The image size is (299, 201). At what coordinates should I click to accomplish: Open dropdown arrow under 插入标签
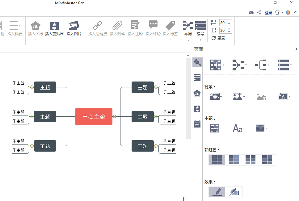pos(170,40)
